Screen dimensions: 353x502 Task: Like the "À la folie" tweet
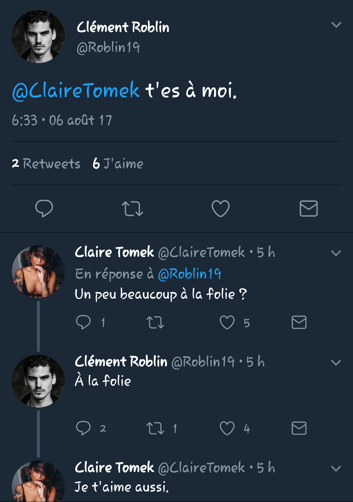click(227, 428)
